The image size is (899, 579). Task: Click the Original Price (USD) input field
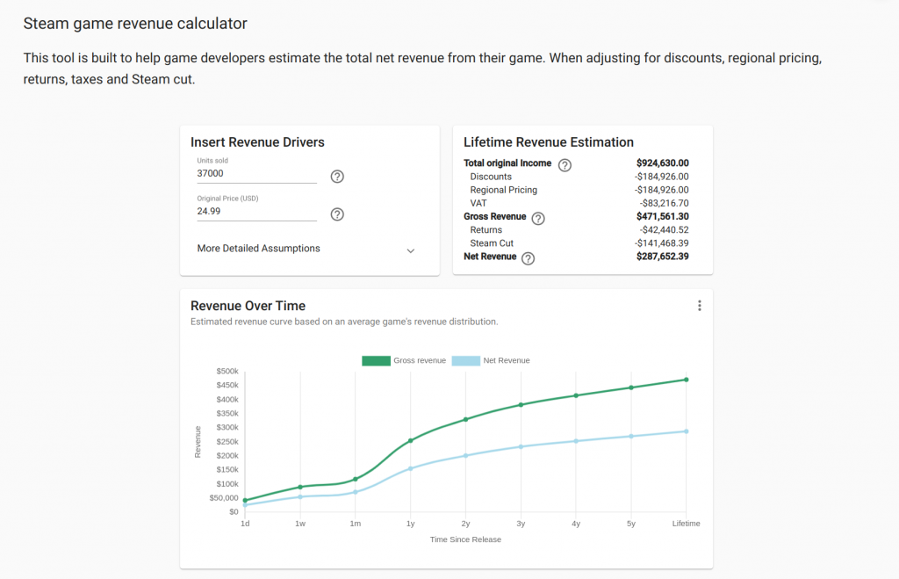point(257,212)
